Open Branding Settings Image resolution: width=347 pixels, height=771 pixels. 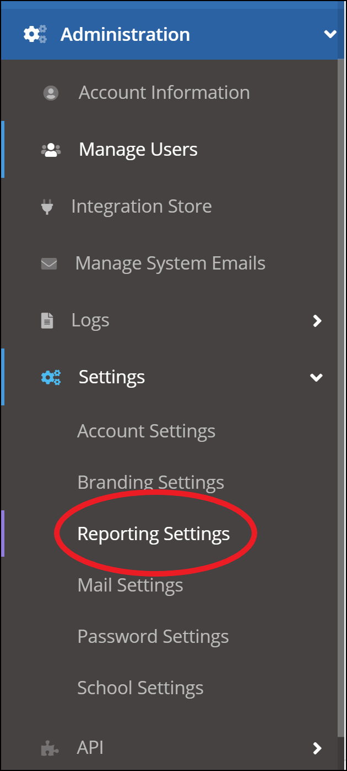[x=150, y=482]
